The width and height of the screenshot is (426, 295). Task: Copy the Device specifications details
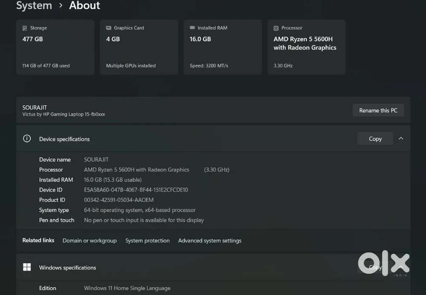tap(375, 139)
